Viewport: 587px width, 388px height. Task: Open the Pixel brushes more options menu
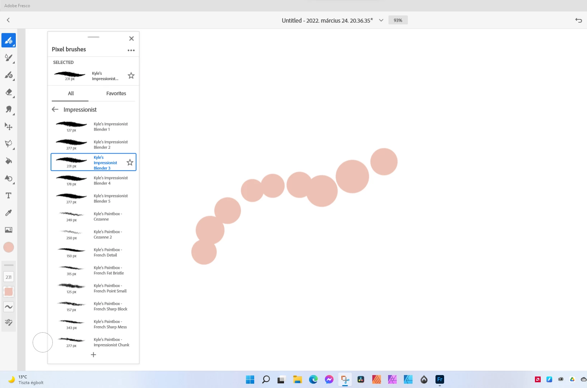[131, 50]
